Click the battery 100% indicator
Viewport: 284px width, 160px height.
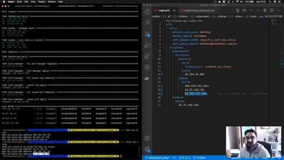[x=249, y=2]
